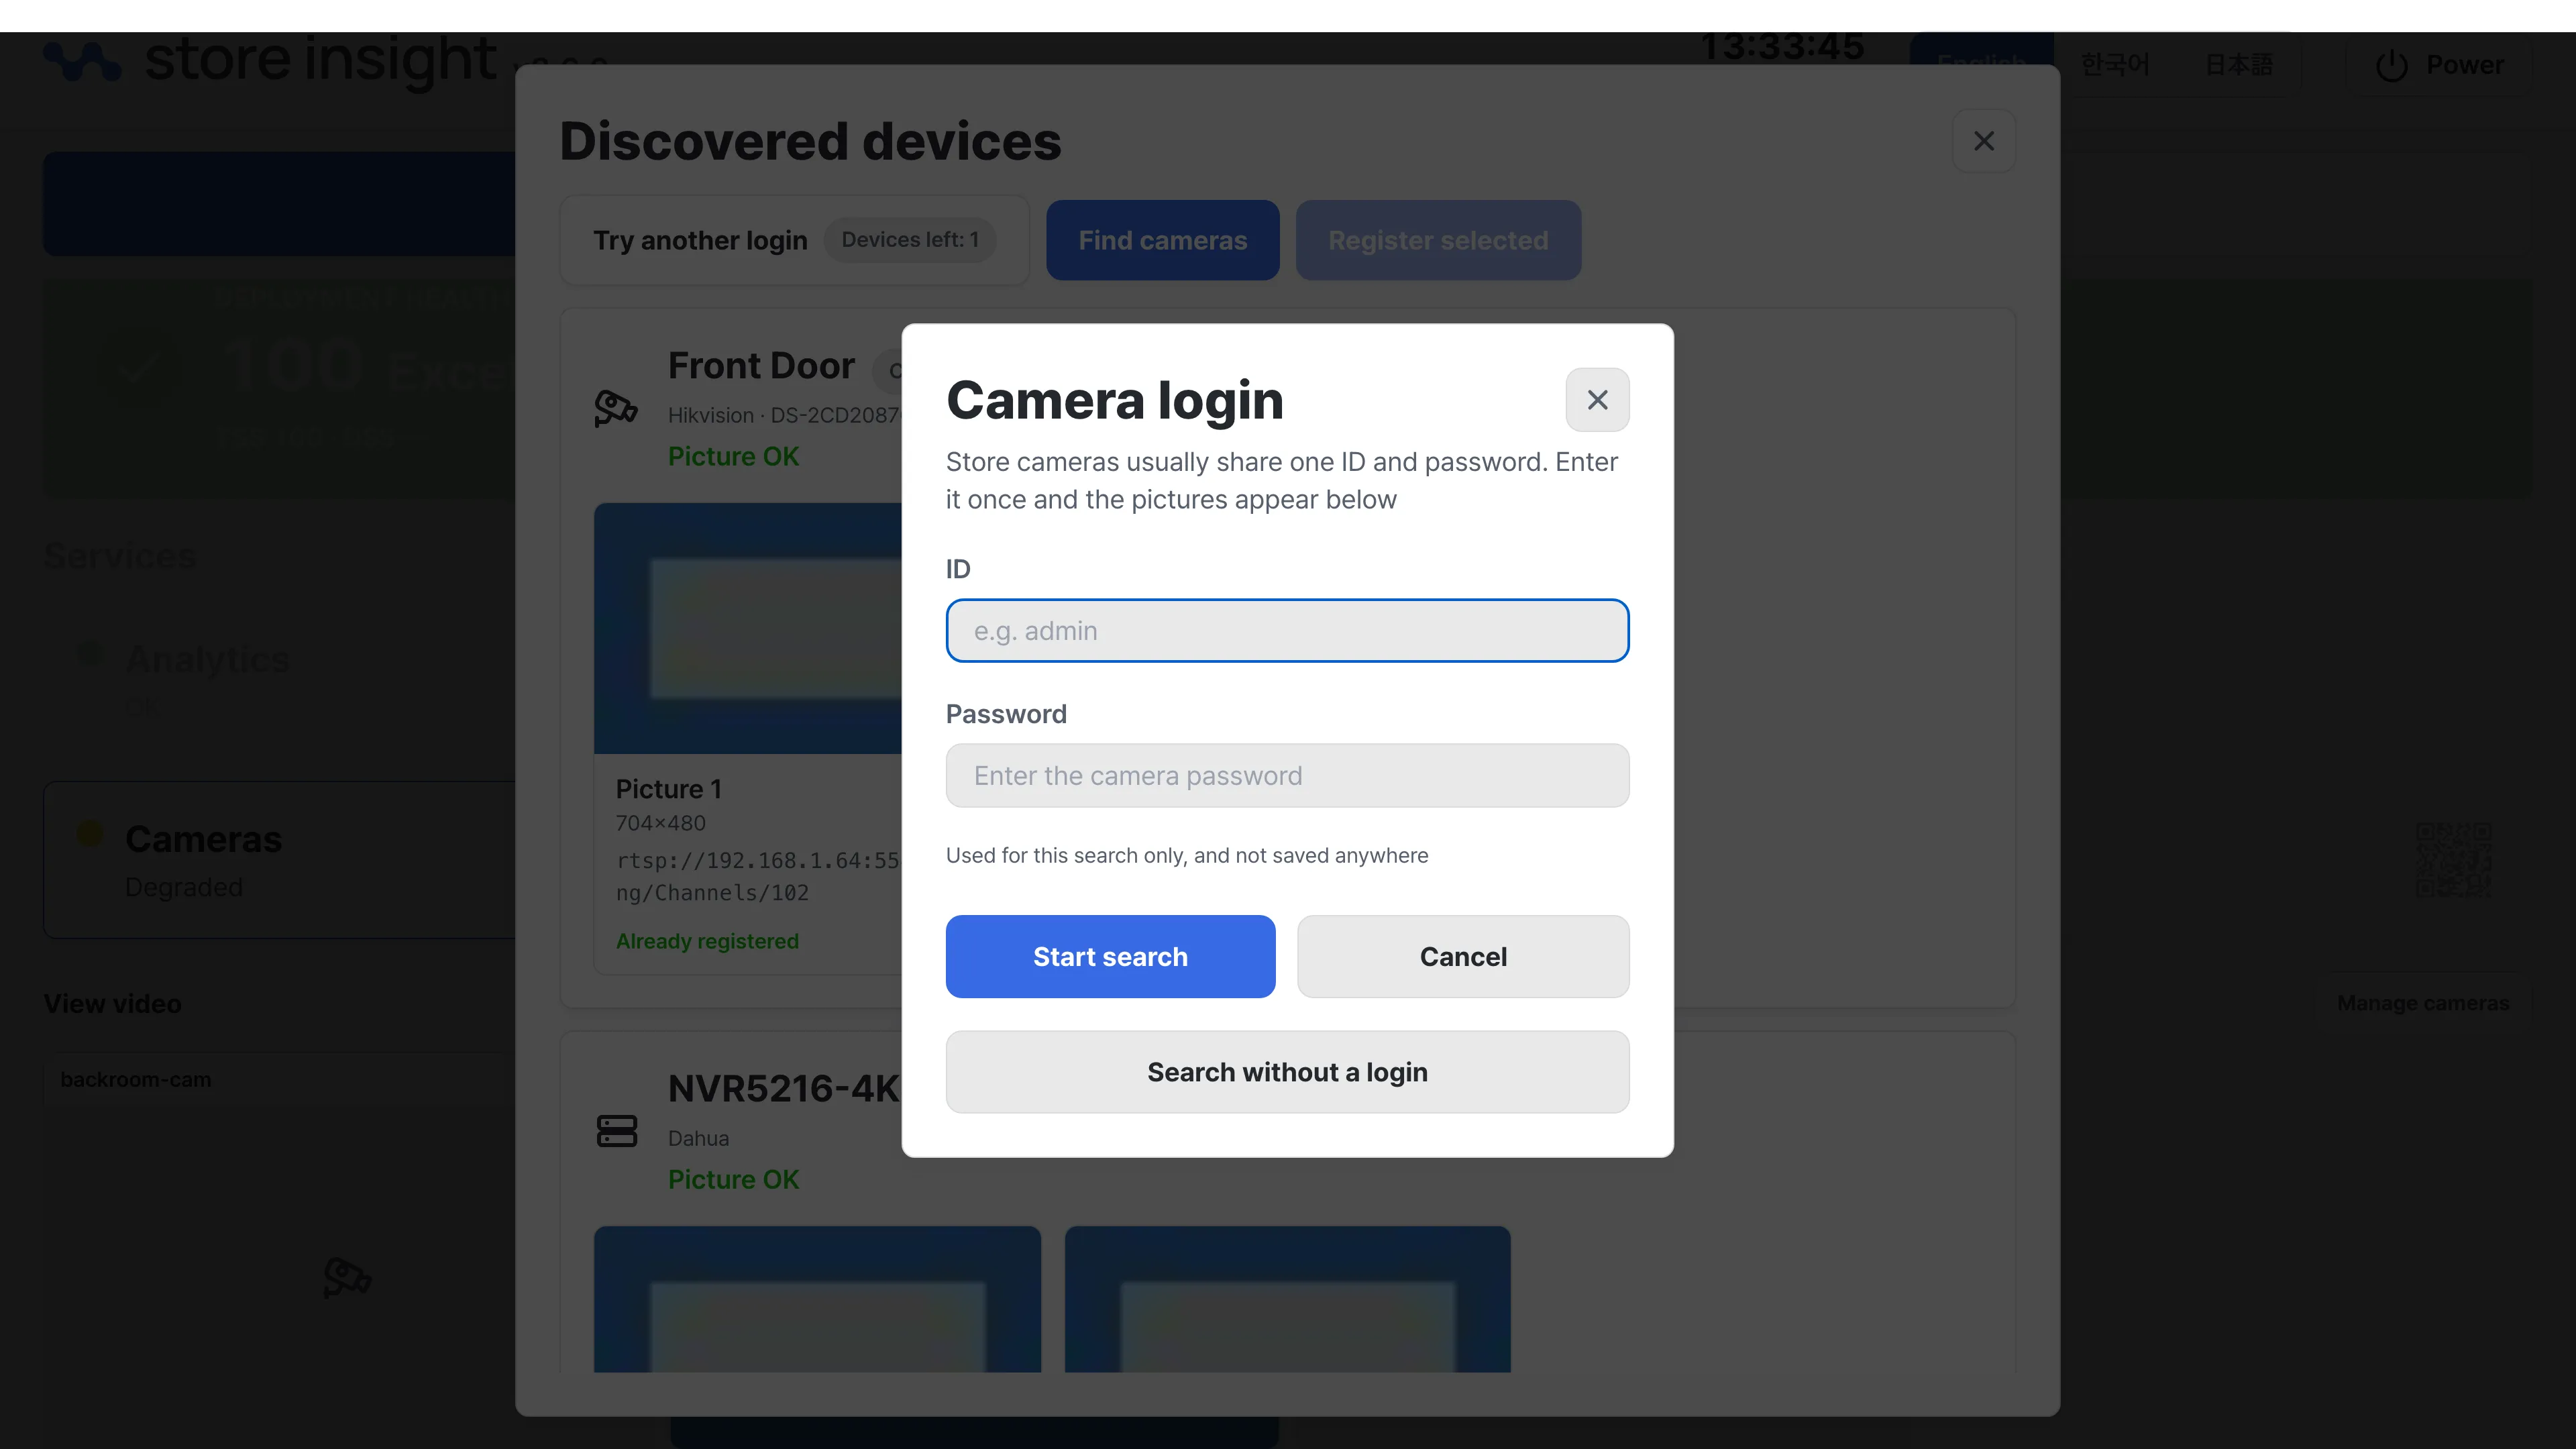Image resolution: width=2576 pixels, height=1449 pixels.
Task: Click the NVR5216-4K recorder icon
Action: [616, 1131]
